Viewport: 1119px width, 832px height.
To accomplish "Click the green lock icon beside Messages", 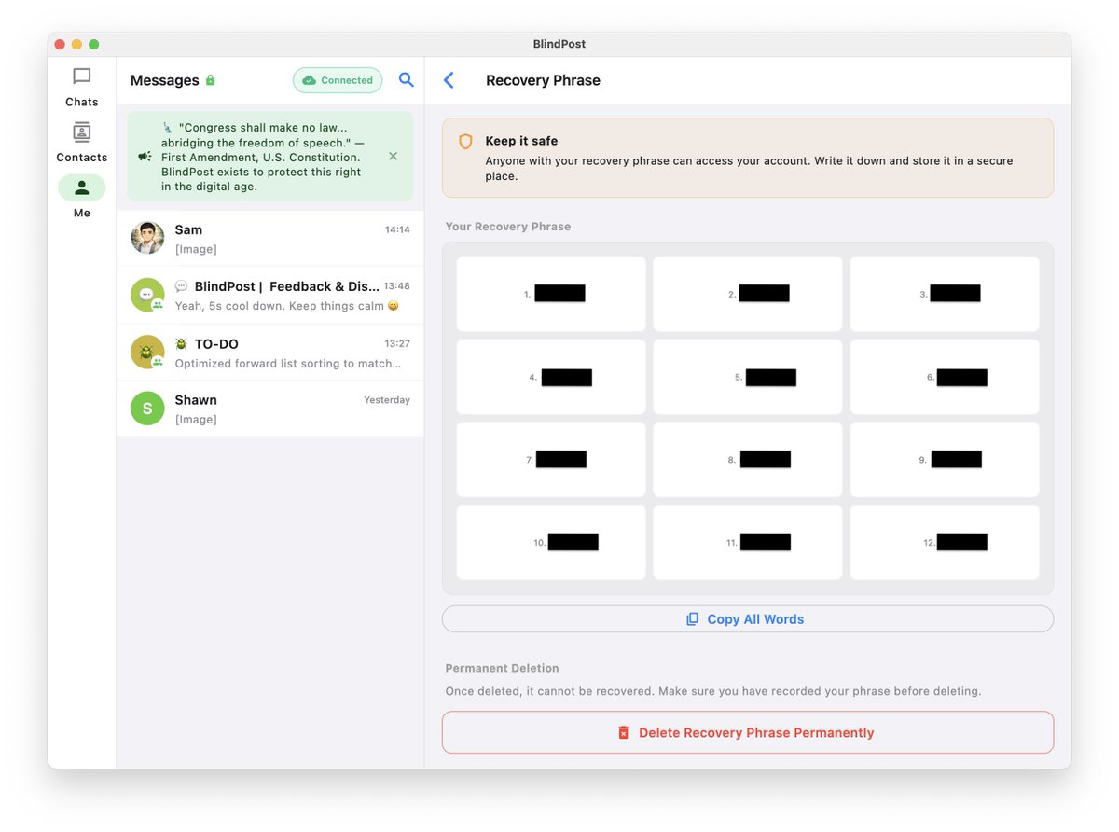I will point(211,80).
